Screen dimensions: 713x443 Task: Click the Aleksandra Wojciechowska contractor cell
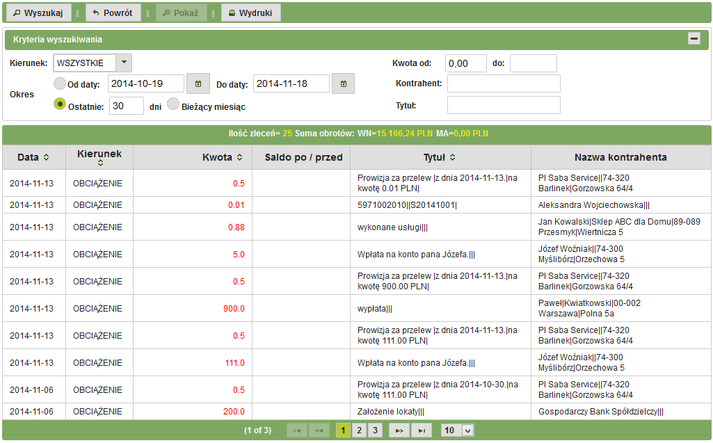tap(621, 205)
